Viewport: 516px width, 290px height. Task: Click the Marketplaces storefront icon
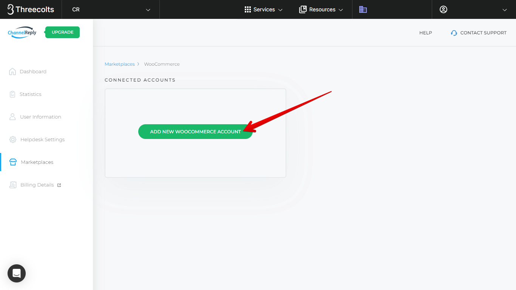[13, 162]
